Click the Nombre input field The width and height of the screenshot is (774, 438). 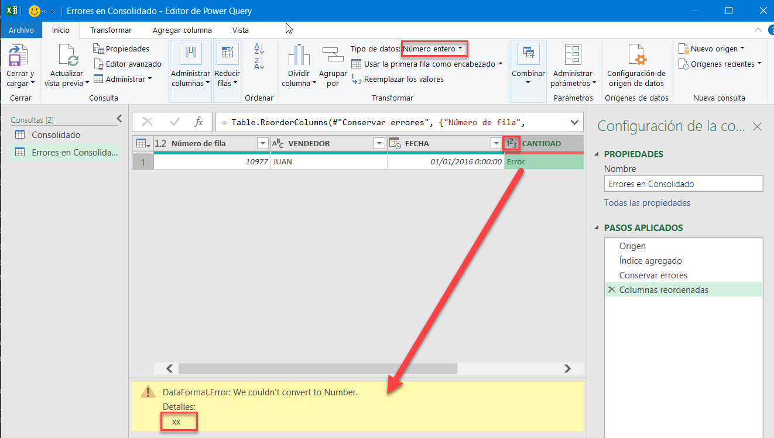(x=683, y=184)
